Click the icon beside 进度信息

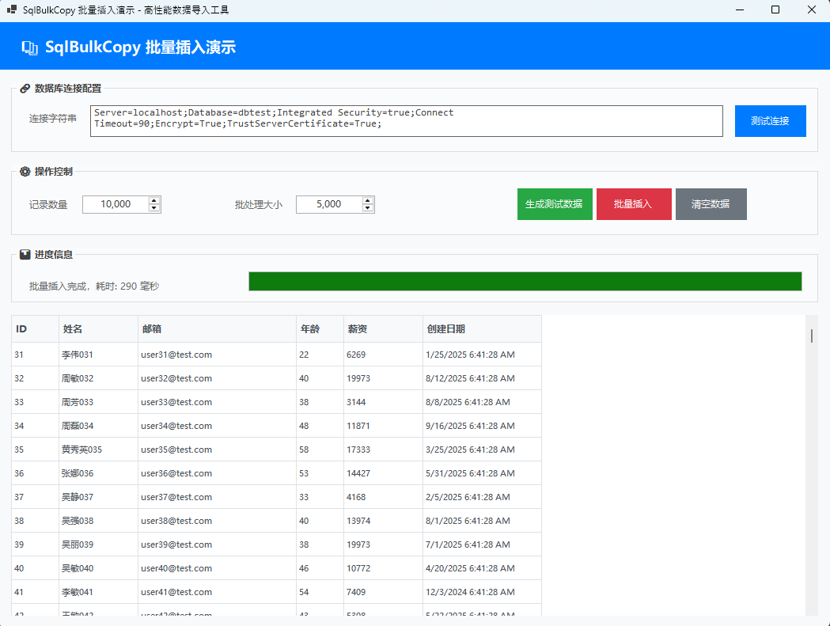[x=25, y=255]
